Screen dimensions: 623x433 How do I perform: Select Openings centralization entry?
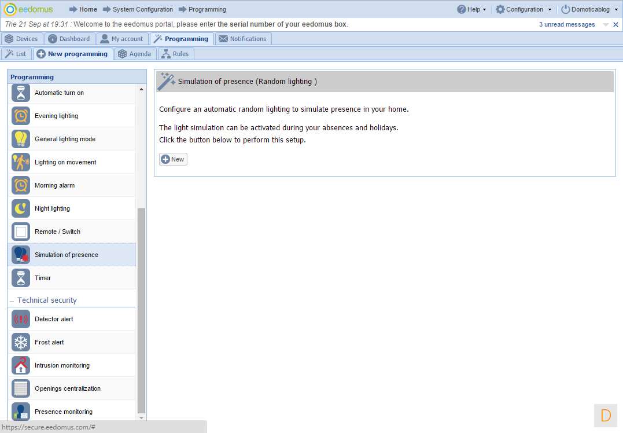[72, 388]
